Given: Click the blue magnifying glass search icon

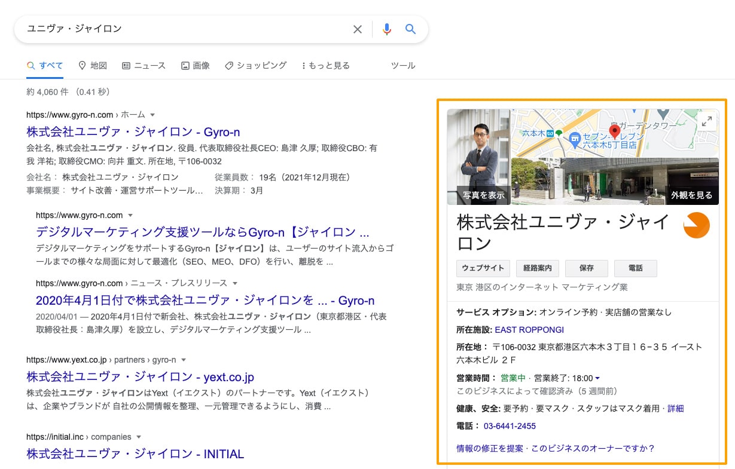Looking at the screenshot, I should pos(410,29).
